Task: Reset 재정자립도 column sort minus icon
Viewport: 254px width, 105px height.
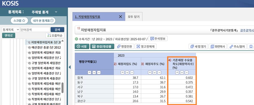Action: coord(132,73)
